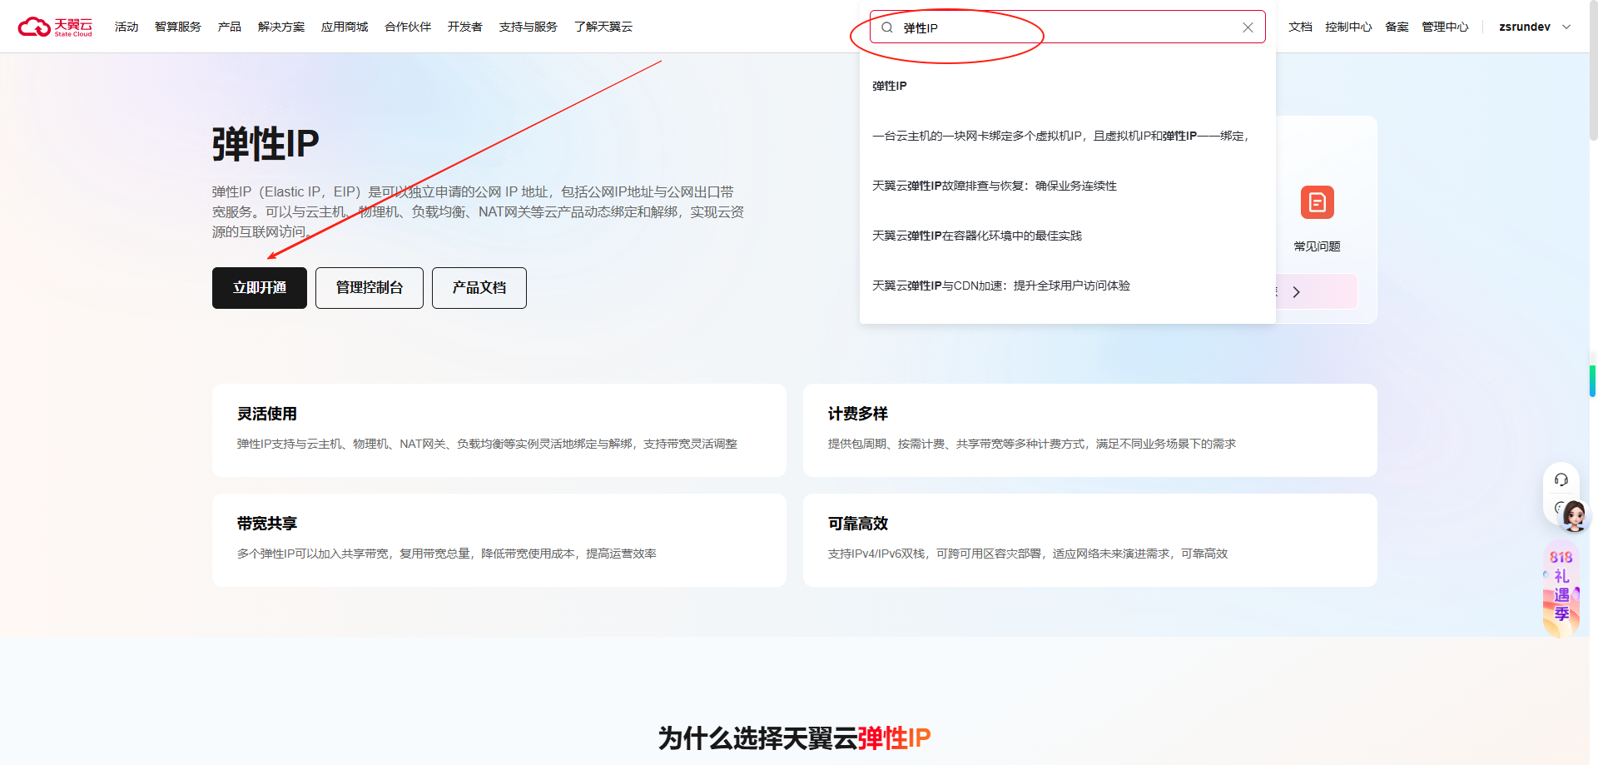Select the 弹性IP search suggestion
This screenshot has width=1598, height=765.
coord(889,85)
